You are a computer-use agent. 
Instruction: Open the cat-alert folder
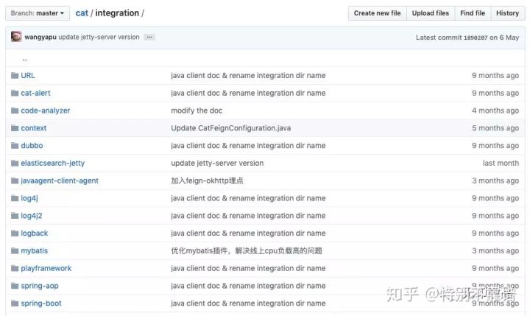coord(35,93)
